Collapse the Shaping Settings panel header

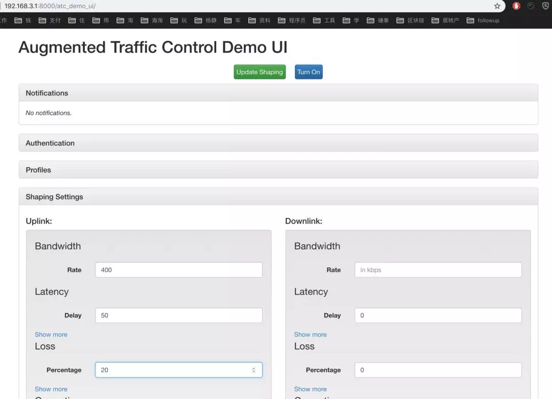coord(278,197)
